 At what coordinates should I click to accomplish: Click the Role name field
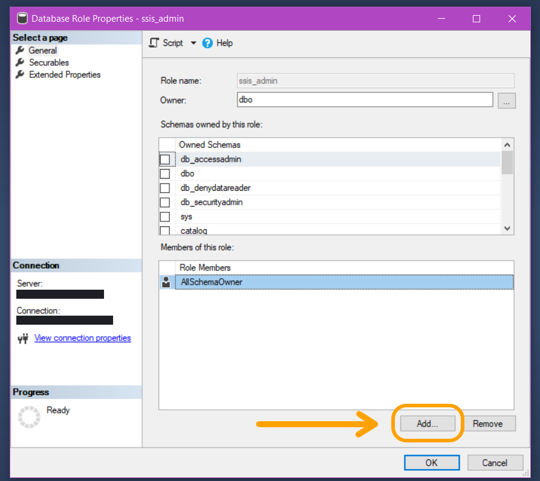(376, 81)
